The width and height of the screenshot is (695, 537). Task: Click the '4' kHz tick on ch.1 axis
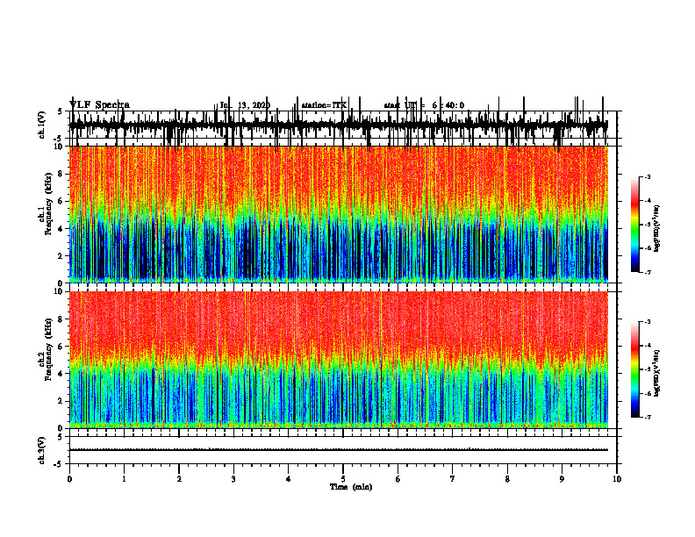click(x=61, y=229)
